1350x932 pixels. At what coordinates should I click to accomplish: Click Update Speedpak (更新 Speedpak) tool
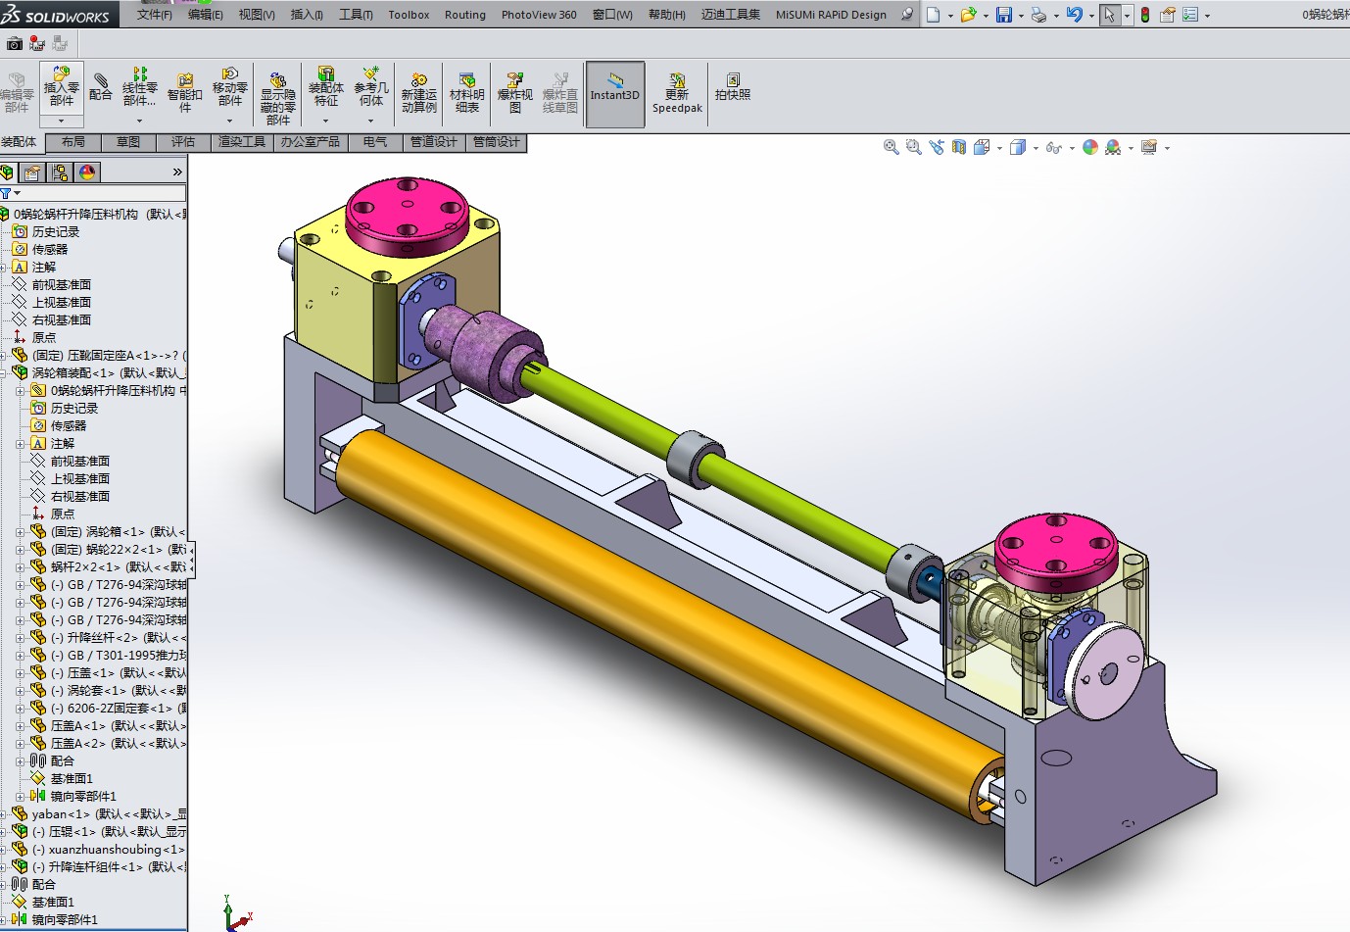coord(678,92)
